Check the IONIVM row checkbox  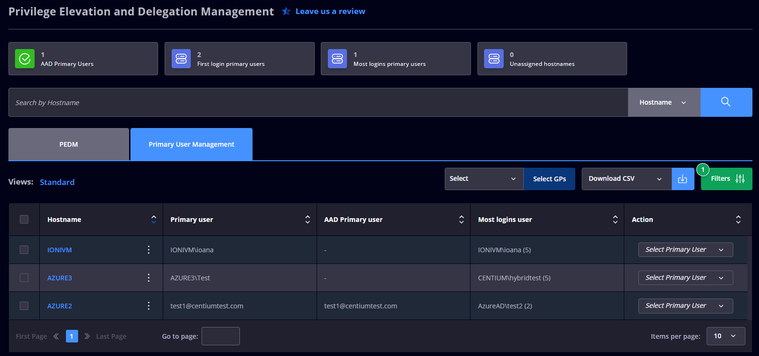point(24,250)
